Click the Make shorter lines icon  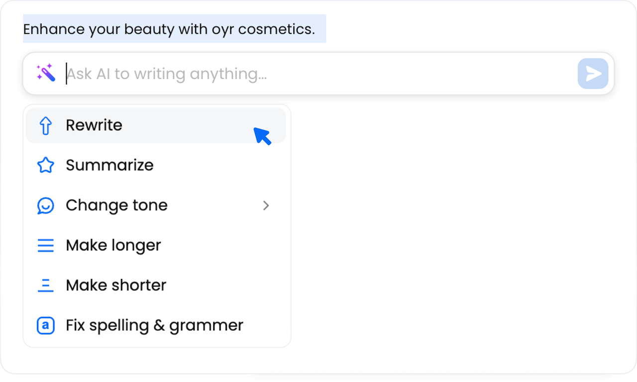coord(45,285)
